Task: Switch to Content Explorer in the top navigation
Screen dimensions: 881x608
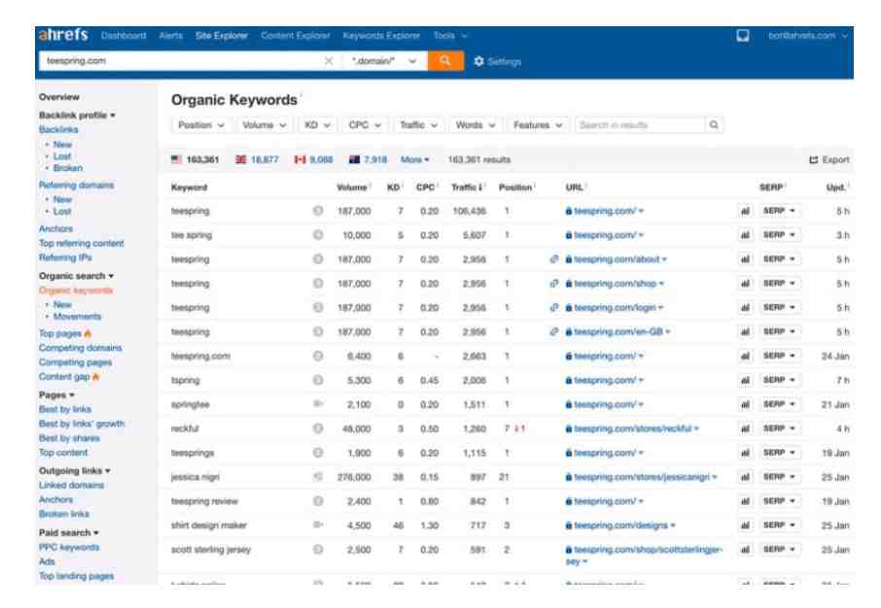Action: click(x=296, y=35)
